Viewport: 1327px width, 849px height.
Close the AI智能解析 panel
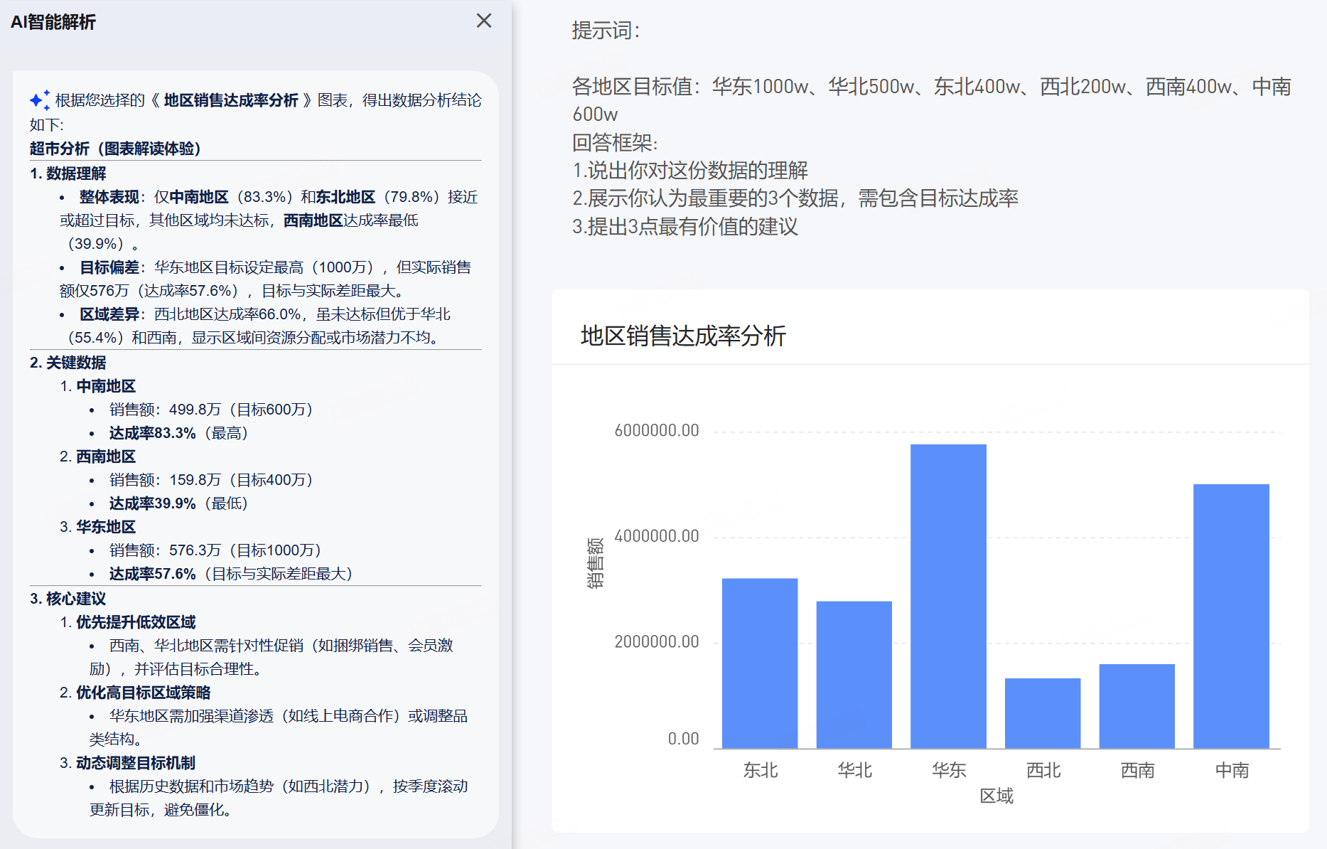coord(484,21)
